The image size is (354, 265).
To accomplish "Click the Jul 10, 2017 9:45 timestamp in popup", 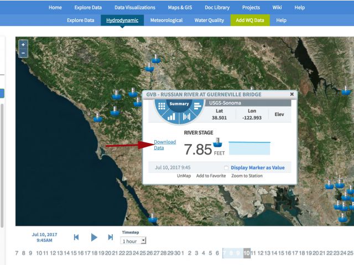I will click(173, 168).
